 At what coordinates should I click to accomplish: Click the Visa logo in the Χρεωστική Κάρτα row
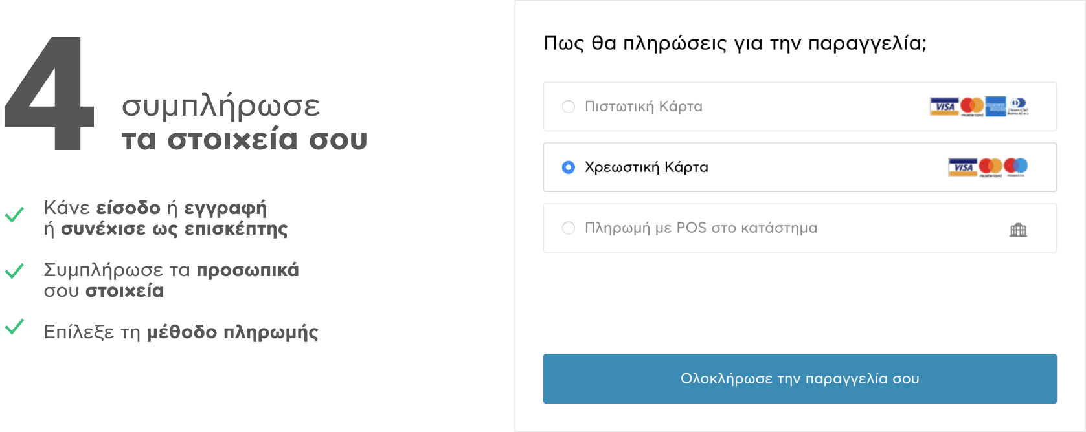pyautogui.click(x=962, y=167)
